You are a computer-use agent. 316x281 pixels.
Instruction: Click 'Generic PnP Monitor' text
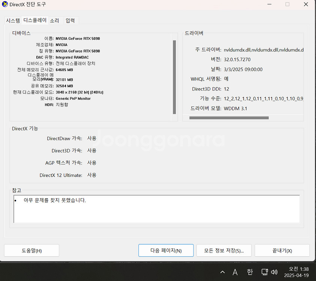73,99
